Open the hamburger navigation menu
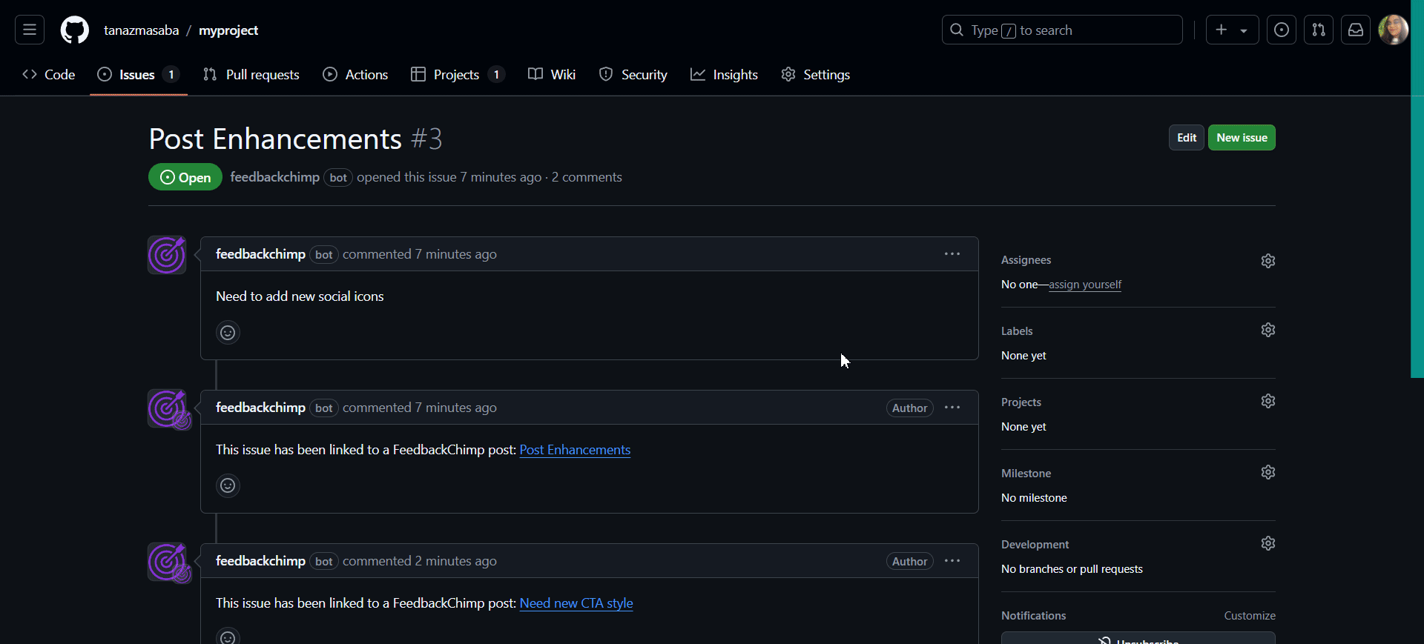This screenshot has width=1424, height=644. click(30, 30)
